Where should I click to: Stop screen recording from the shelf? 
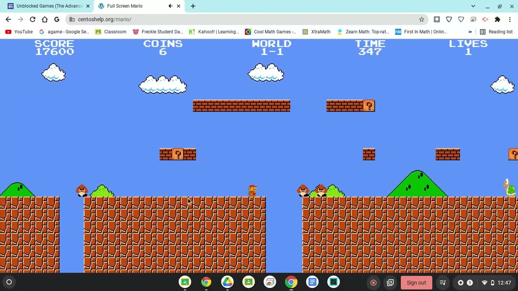374,283
